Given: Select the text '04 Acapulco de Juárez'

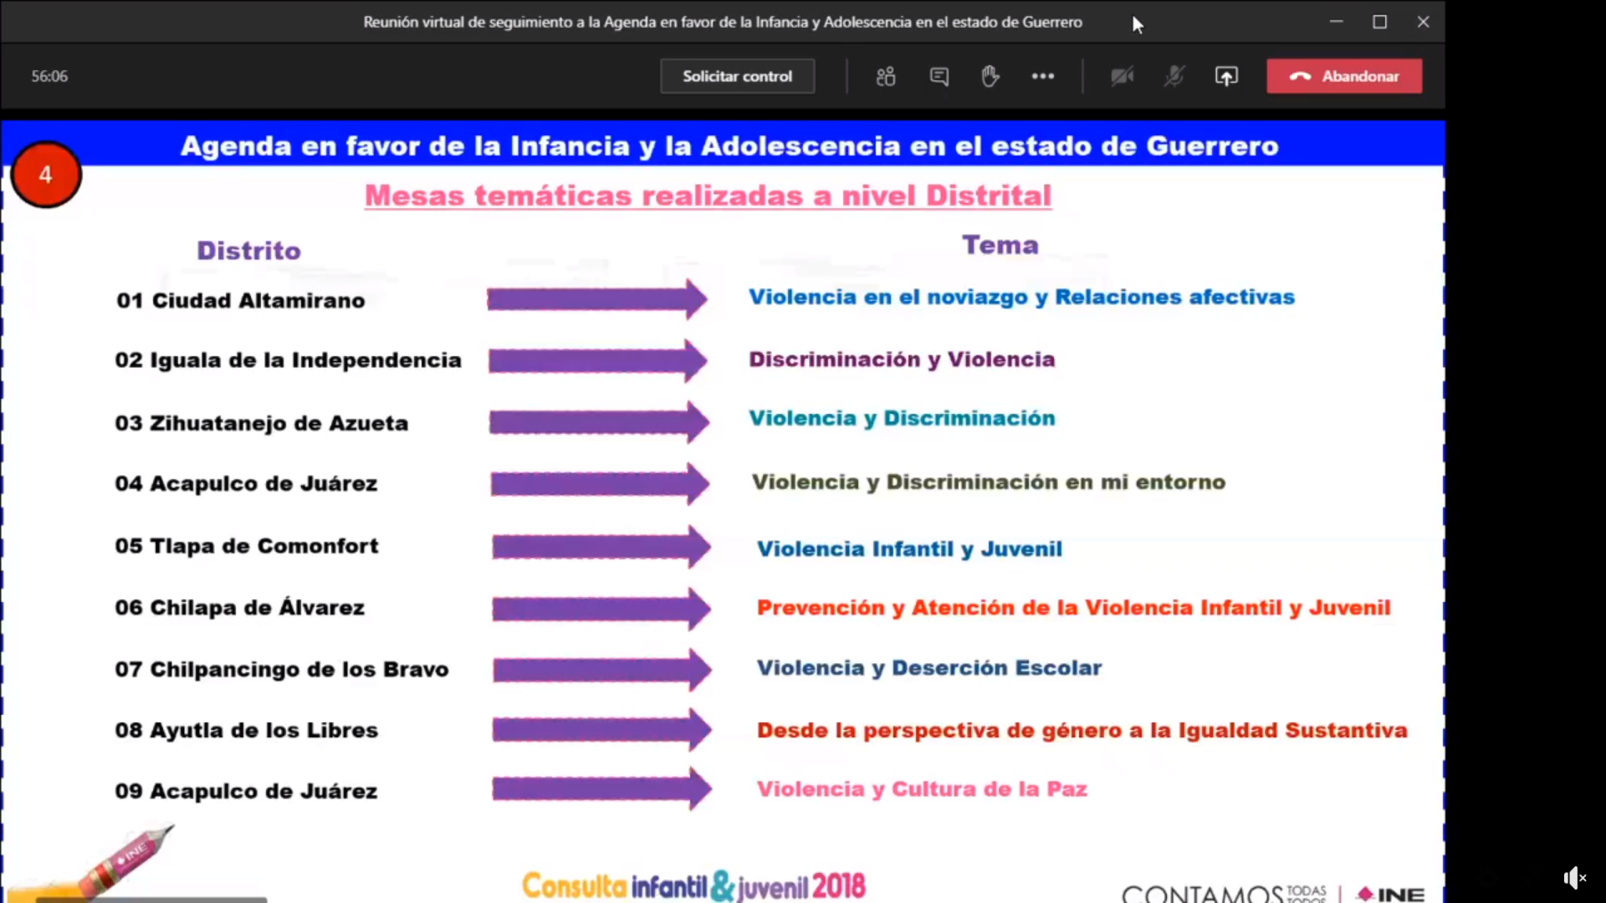Looking at the screenshot, I should [x=246, y=483].
